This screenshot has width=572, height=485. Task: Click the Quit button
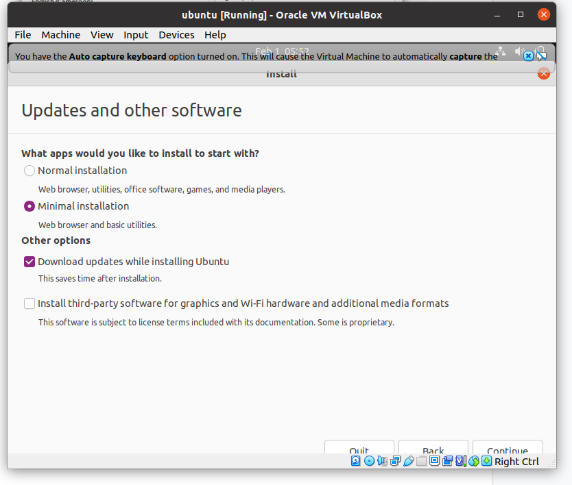click(359, 447)
